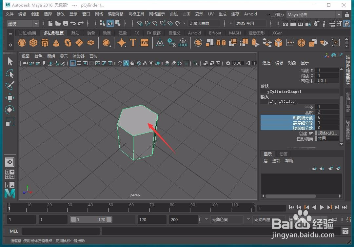The width and height of the screenshot is (354, 247).
Task: Create a polygon torus from shelf
Action: click(68, 43)
